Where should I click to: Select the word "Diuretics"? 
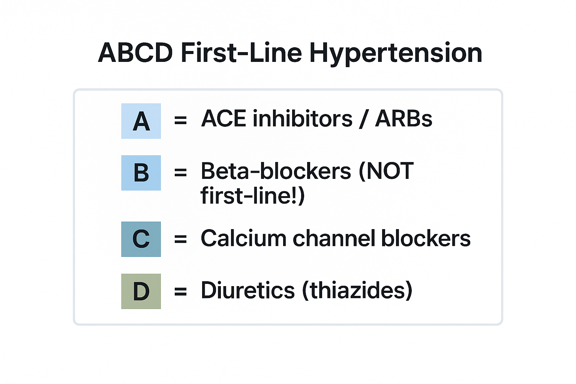(248, 290)
